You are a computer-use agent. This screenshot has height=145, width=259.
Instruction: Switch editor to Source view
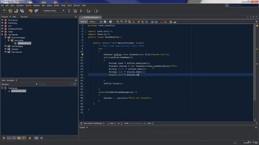[83, 22]
